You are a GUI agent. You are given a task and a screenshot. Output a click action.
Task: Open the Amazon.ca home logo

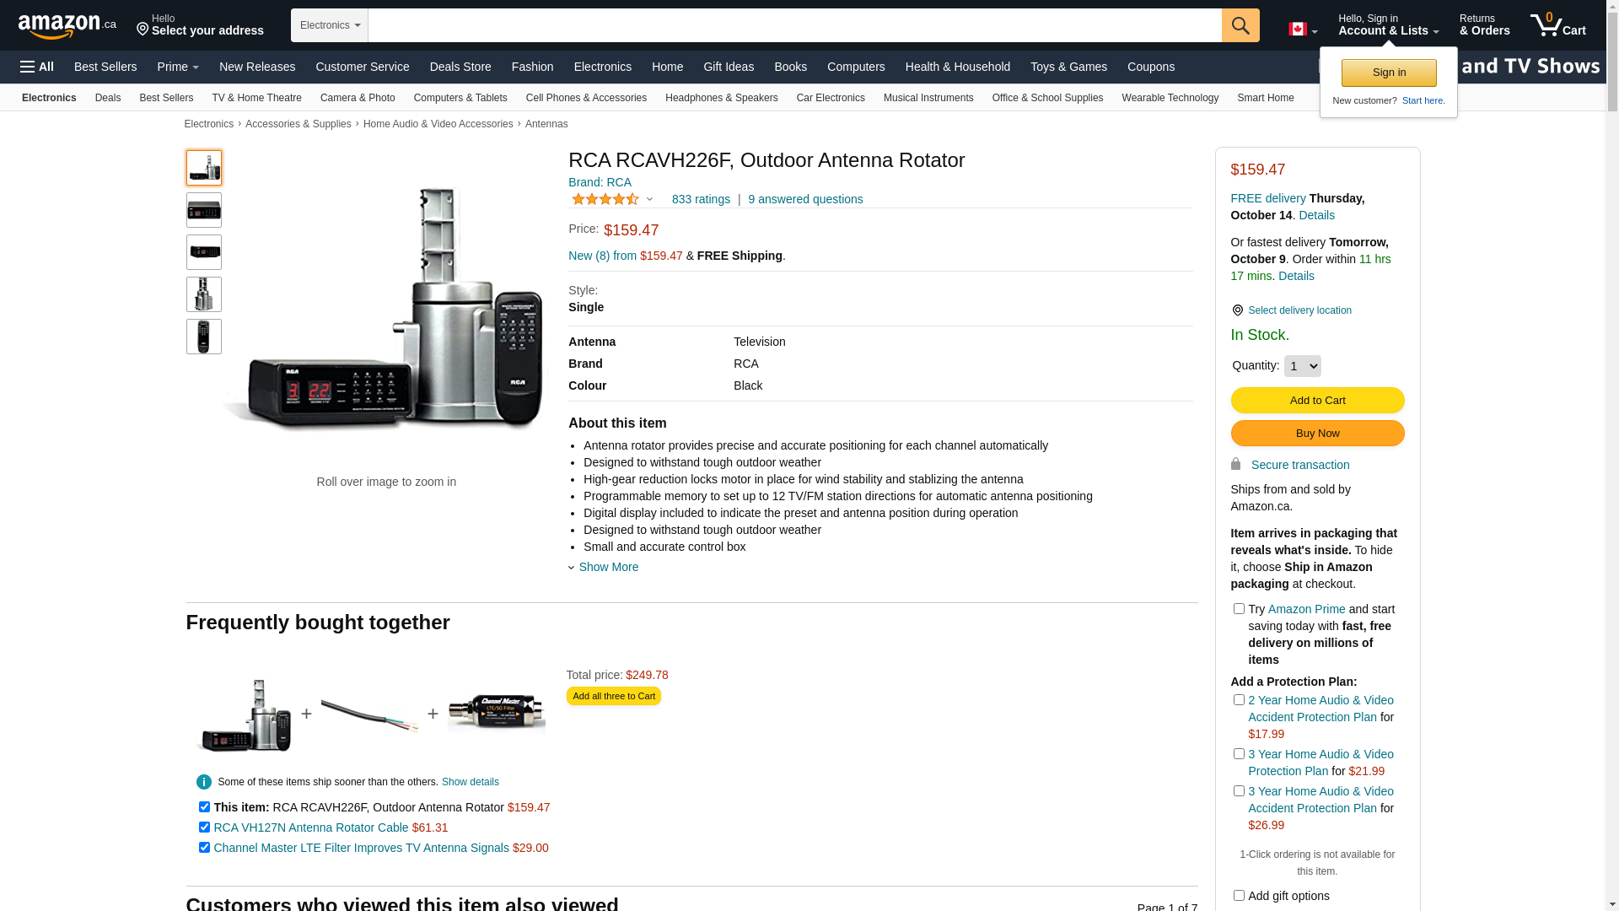[67, 26]
